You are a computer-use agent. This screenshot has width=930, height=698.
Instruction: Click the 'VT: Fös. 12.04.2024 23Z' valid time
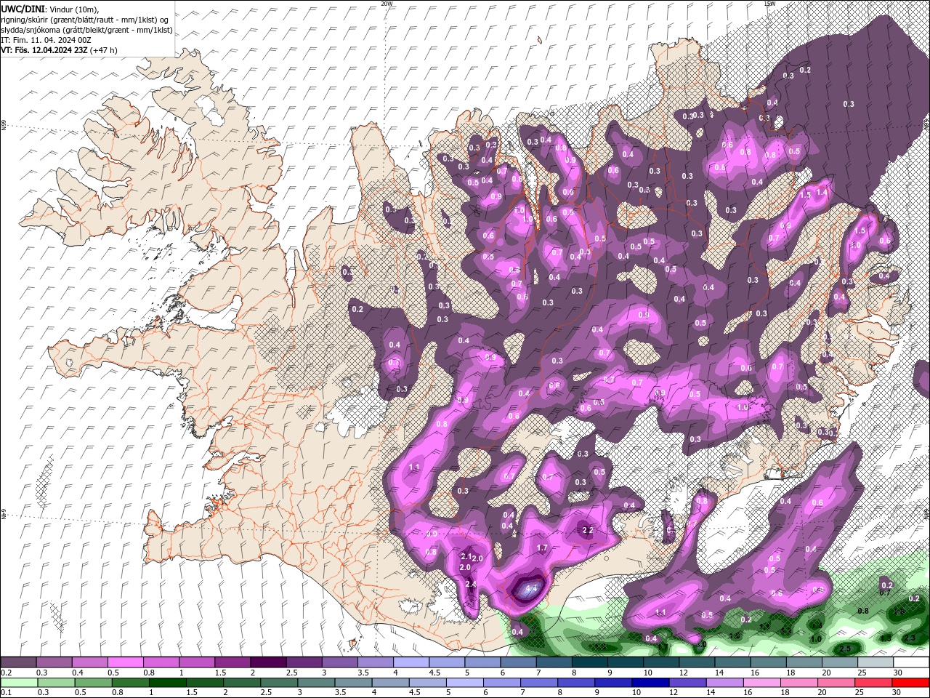pos(45,50)
